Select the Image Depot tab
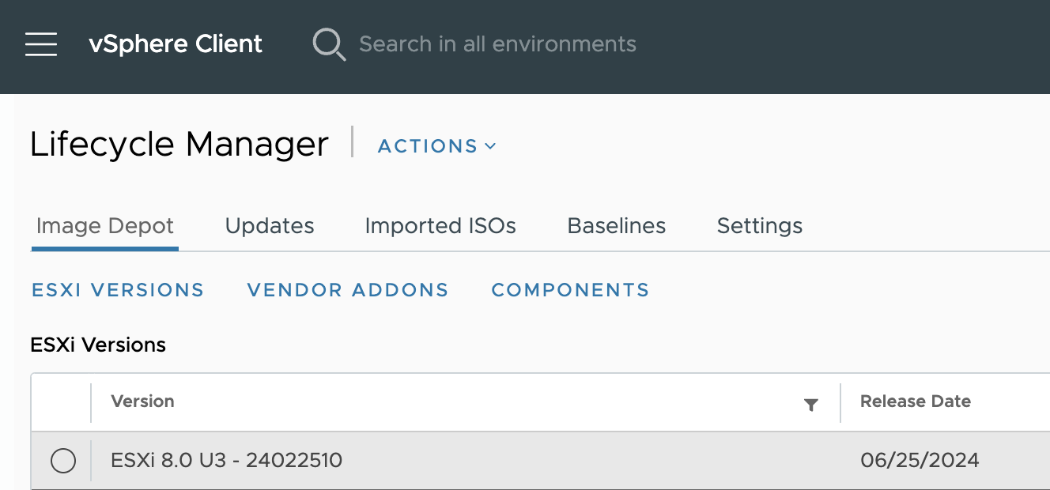The width and height of the screenshot is (1050, 490). click(104, 225)
